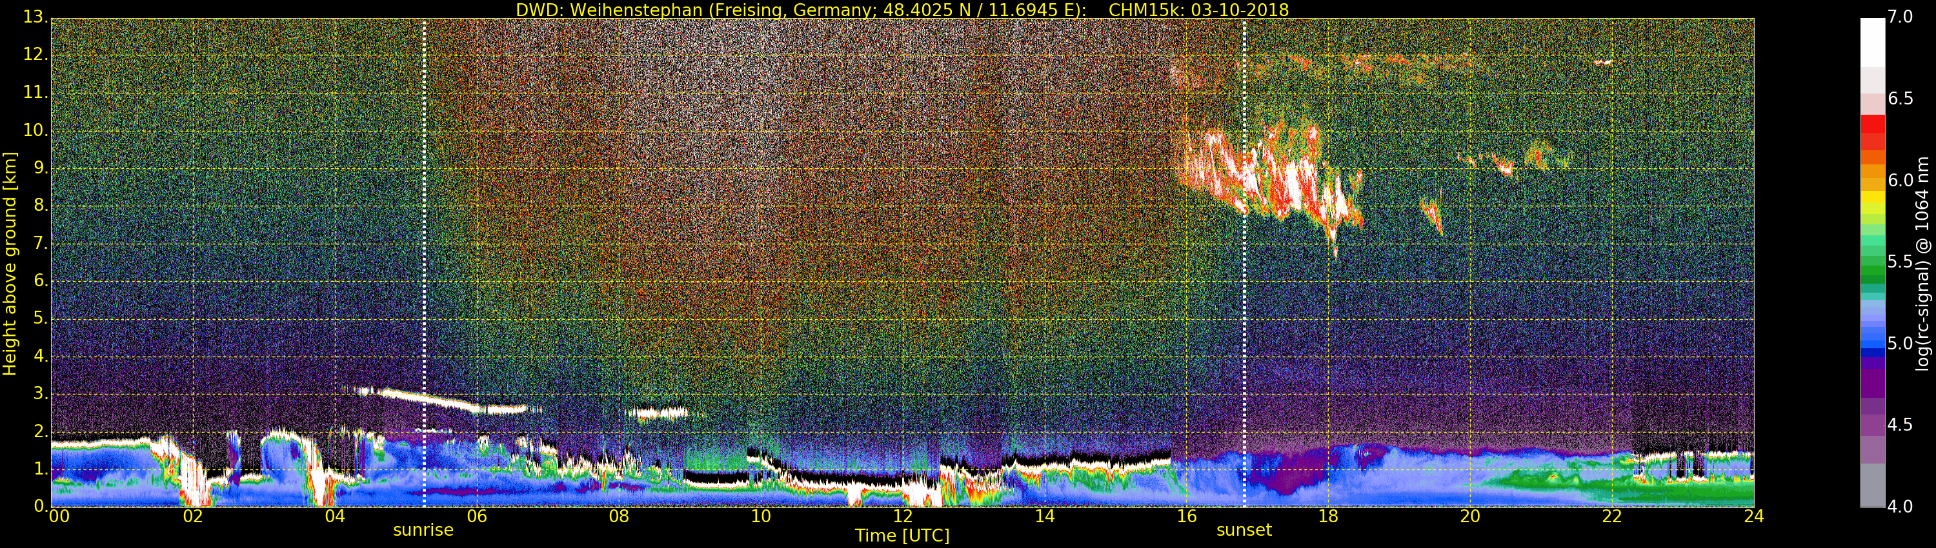Click the time axis tick "04"
Screen dimensions: 1936x548
coord(335,516)
